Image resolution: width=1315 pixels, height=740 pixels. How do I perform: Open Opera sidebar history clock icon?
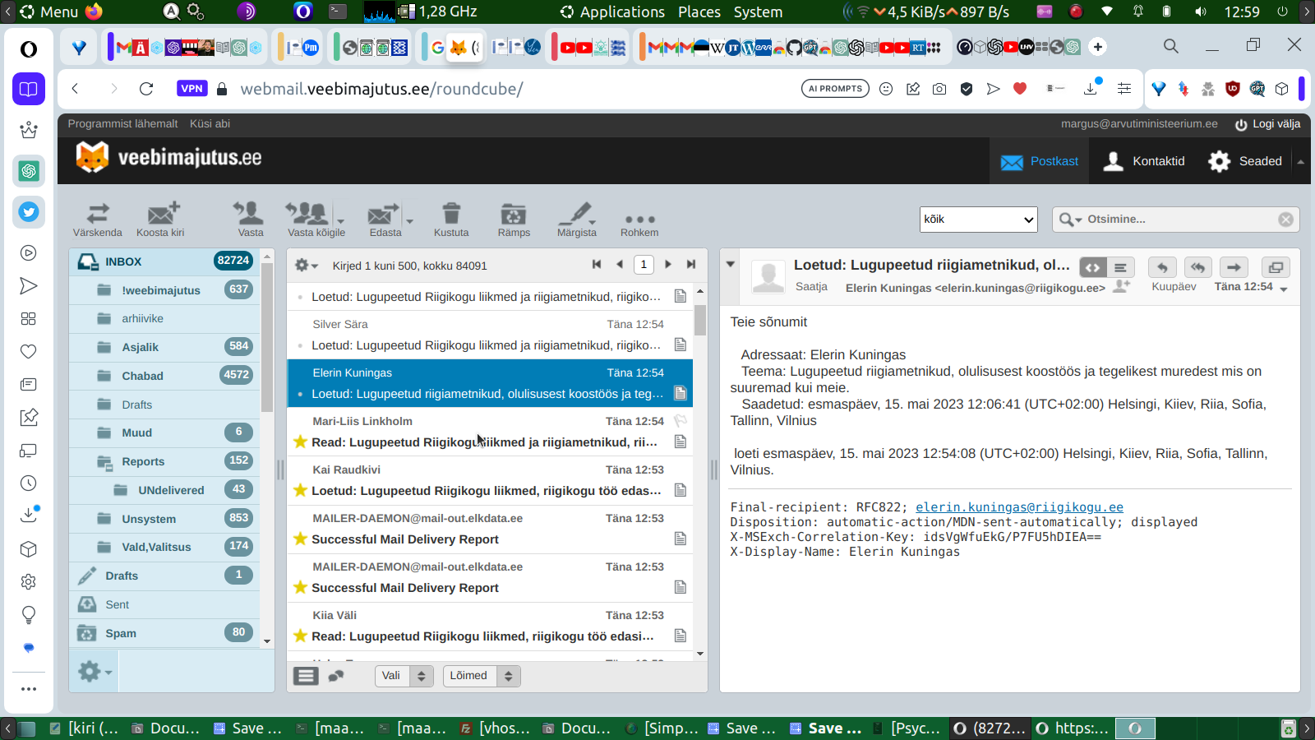[29, 483]
